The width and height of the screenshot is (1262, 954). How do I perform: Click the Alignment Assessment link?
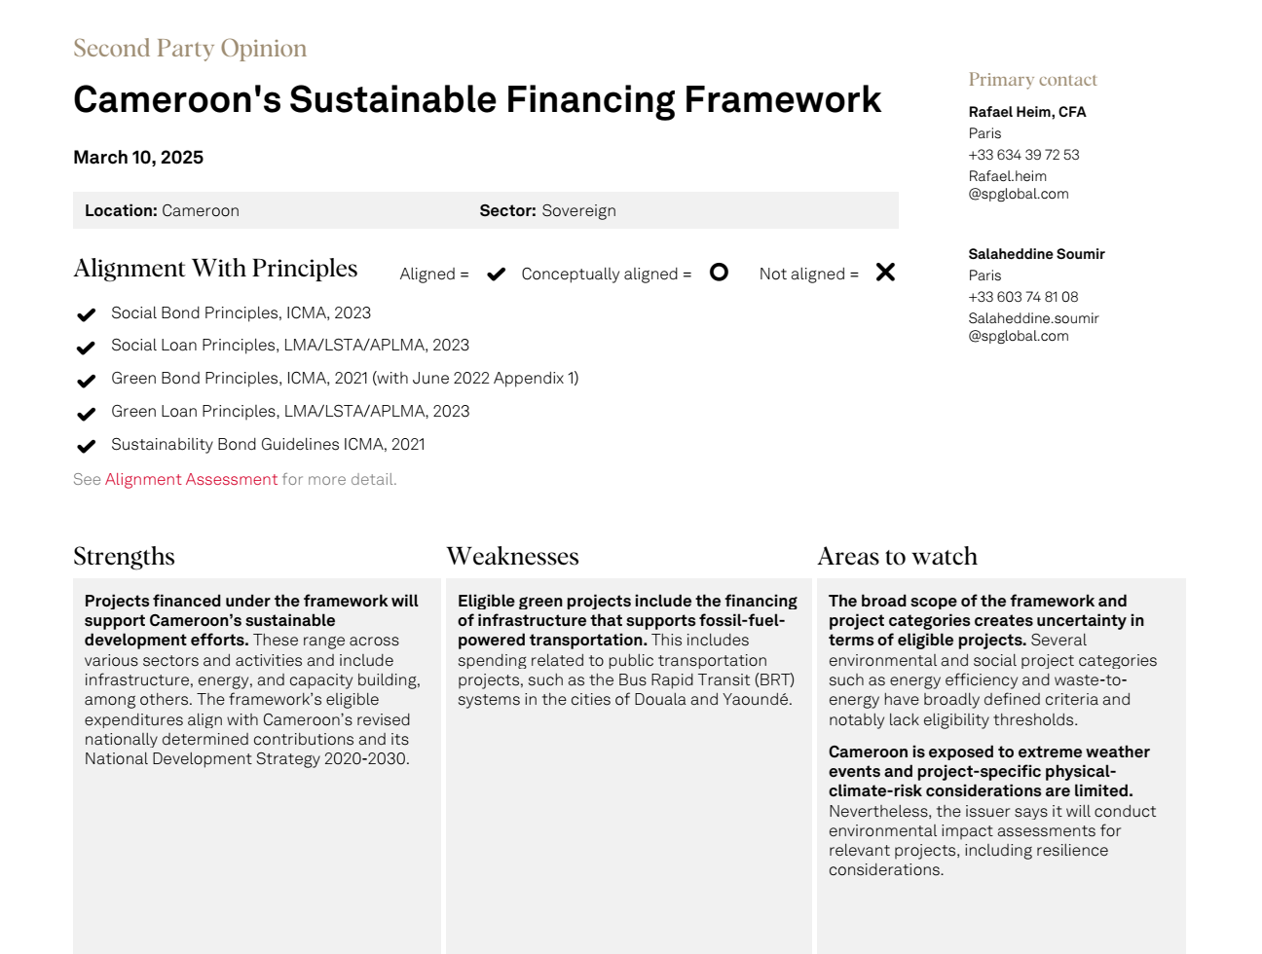[x=191, y=479]
